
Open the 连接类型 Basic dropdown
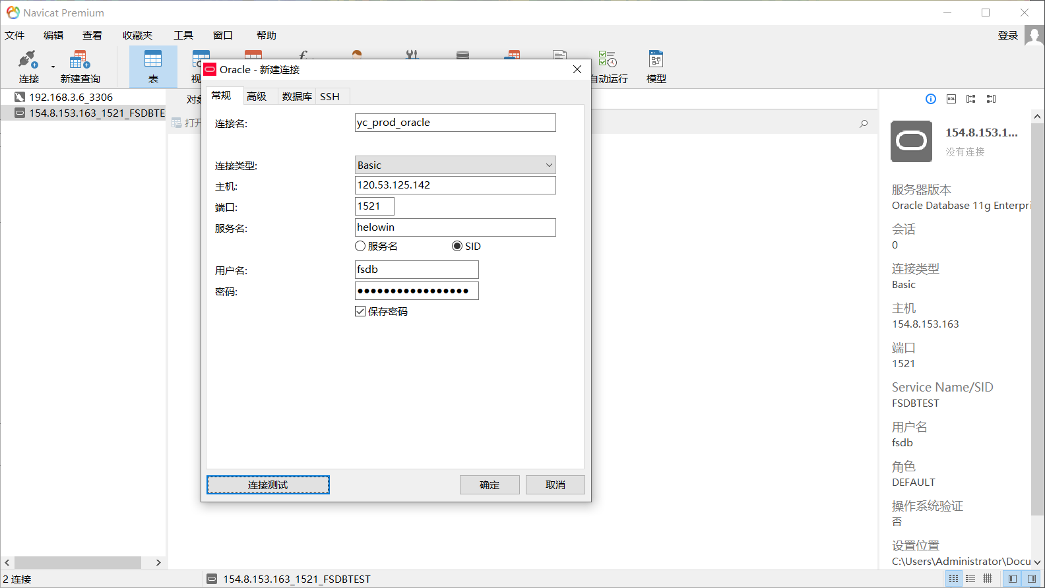[x=455, y=165]
